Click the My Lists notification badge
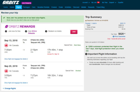The width and height of the screenshot is (140, 92). pyautogui.click(x=98, y=2)
